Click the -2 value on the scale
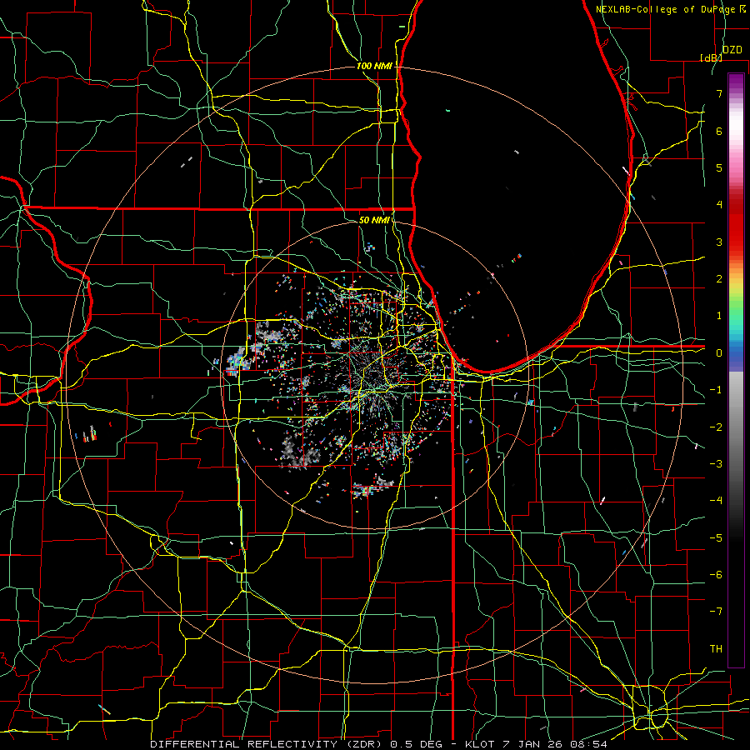The image size is (750, 750). coord(716,427)
